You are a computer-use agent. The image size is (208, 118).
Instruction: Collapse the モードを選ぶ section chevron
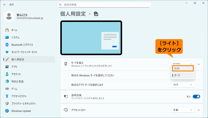click(x=199, y=64)
